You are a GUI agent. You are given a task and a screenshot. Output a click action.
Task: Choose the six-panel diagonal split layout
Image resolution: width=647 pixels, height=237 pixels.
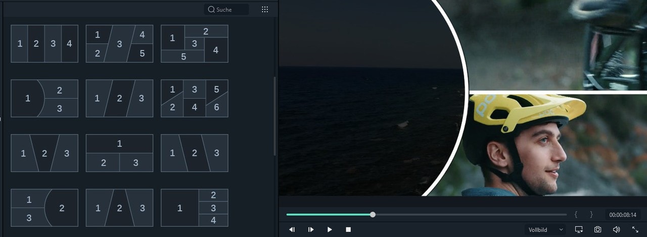coord(195,98)
